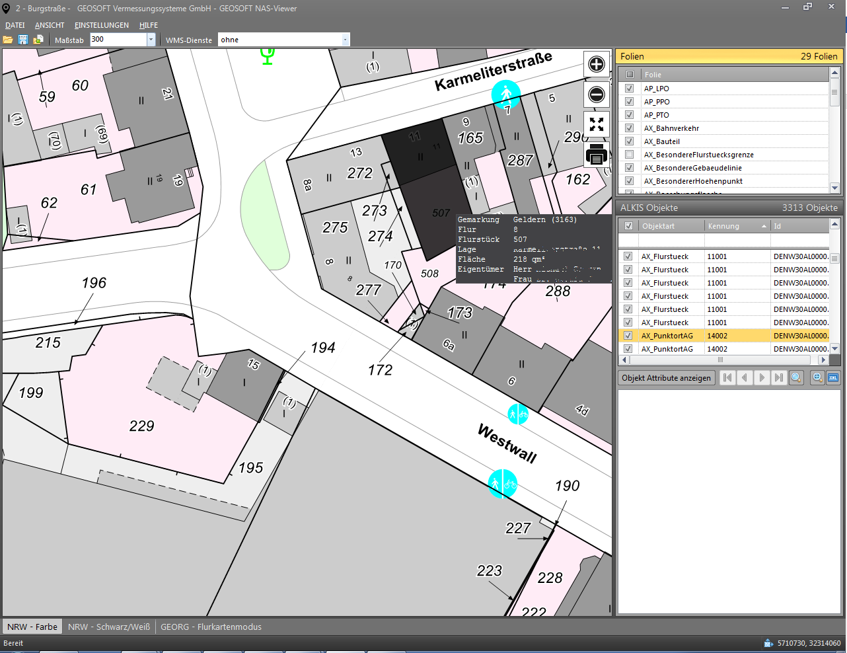Search objects with the magnifier icon

click(796, 377)
